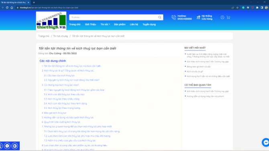
Task: Click Các nội dung chính heading
Action: pos(53,61)
